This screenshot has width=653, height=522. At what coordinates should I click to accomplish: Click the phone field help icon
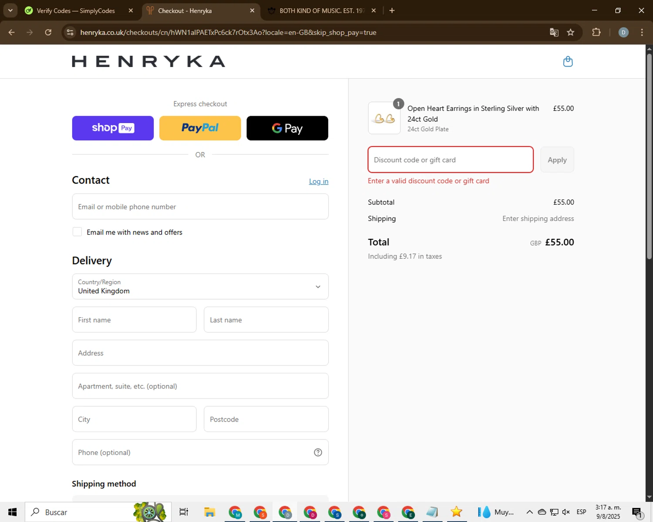[x=318, y=452]
